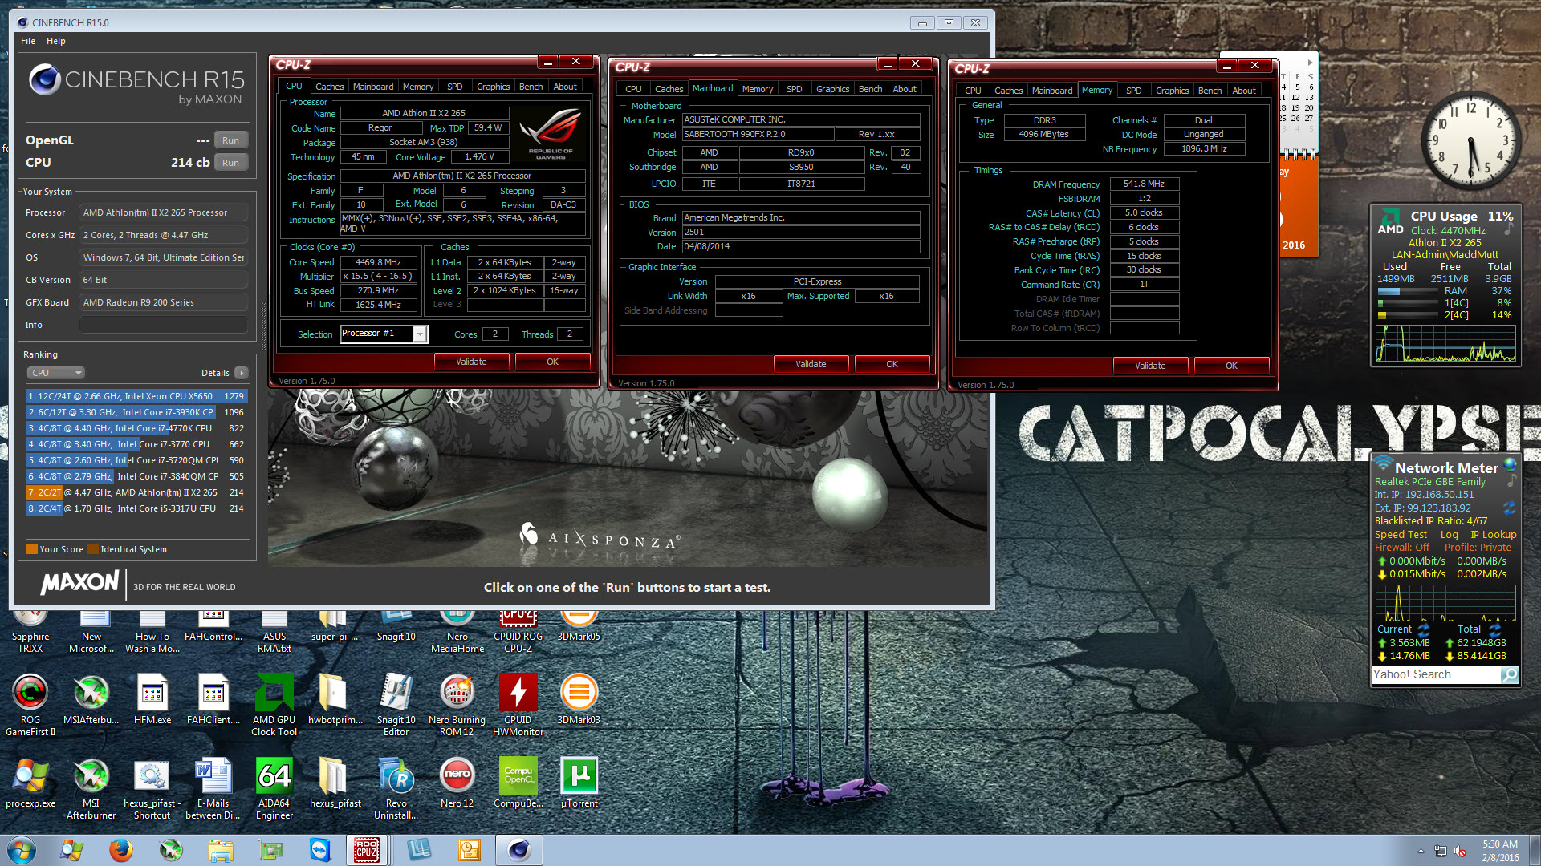Click Firefox icon in the taskbar
Image resolution: width=1541 pixels, height=866 pixels.
click(x=121, y=850)
